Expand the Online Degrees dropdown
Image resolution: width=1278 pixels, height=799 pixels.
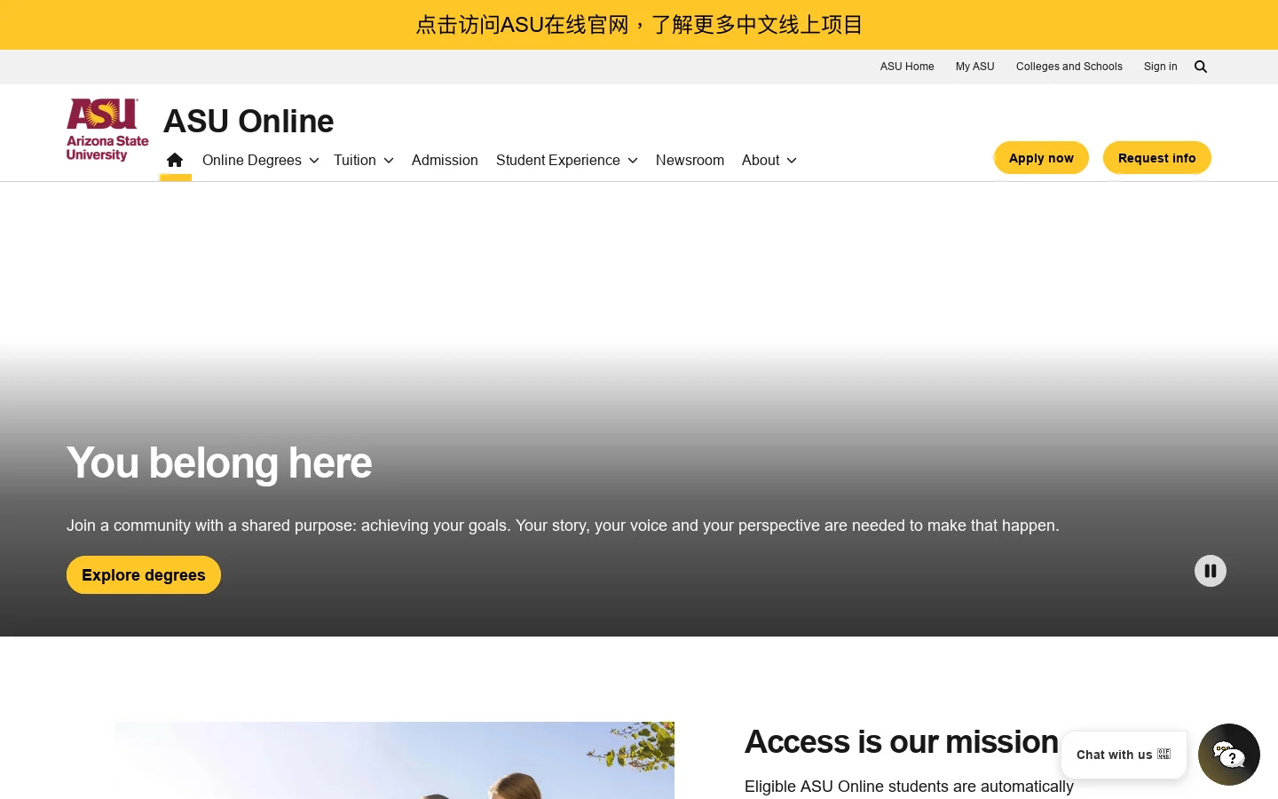point(260,160)
